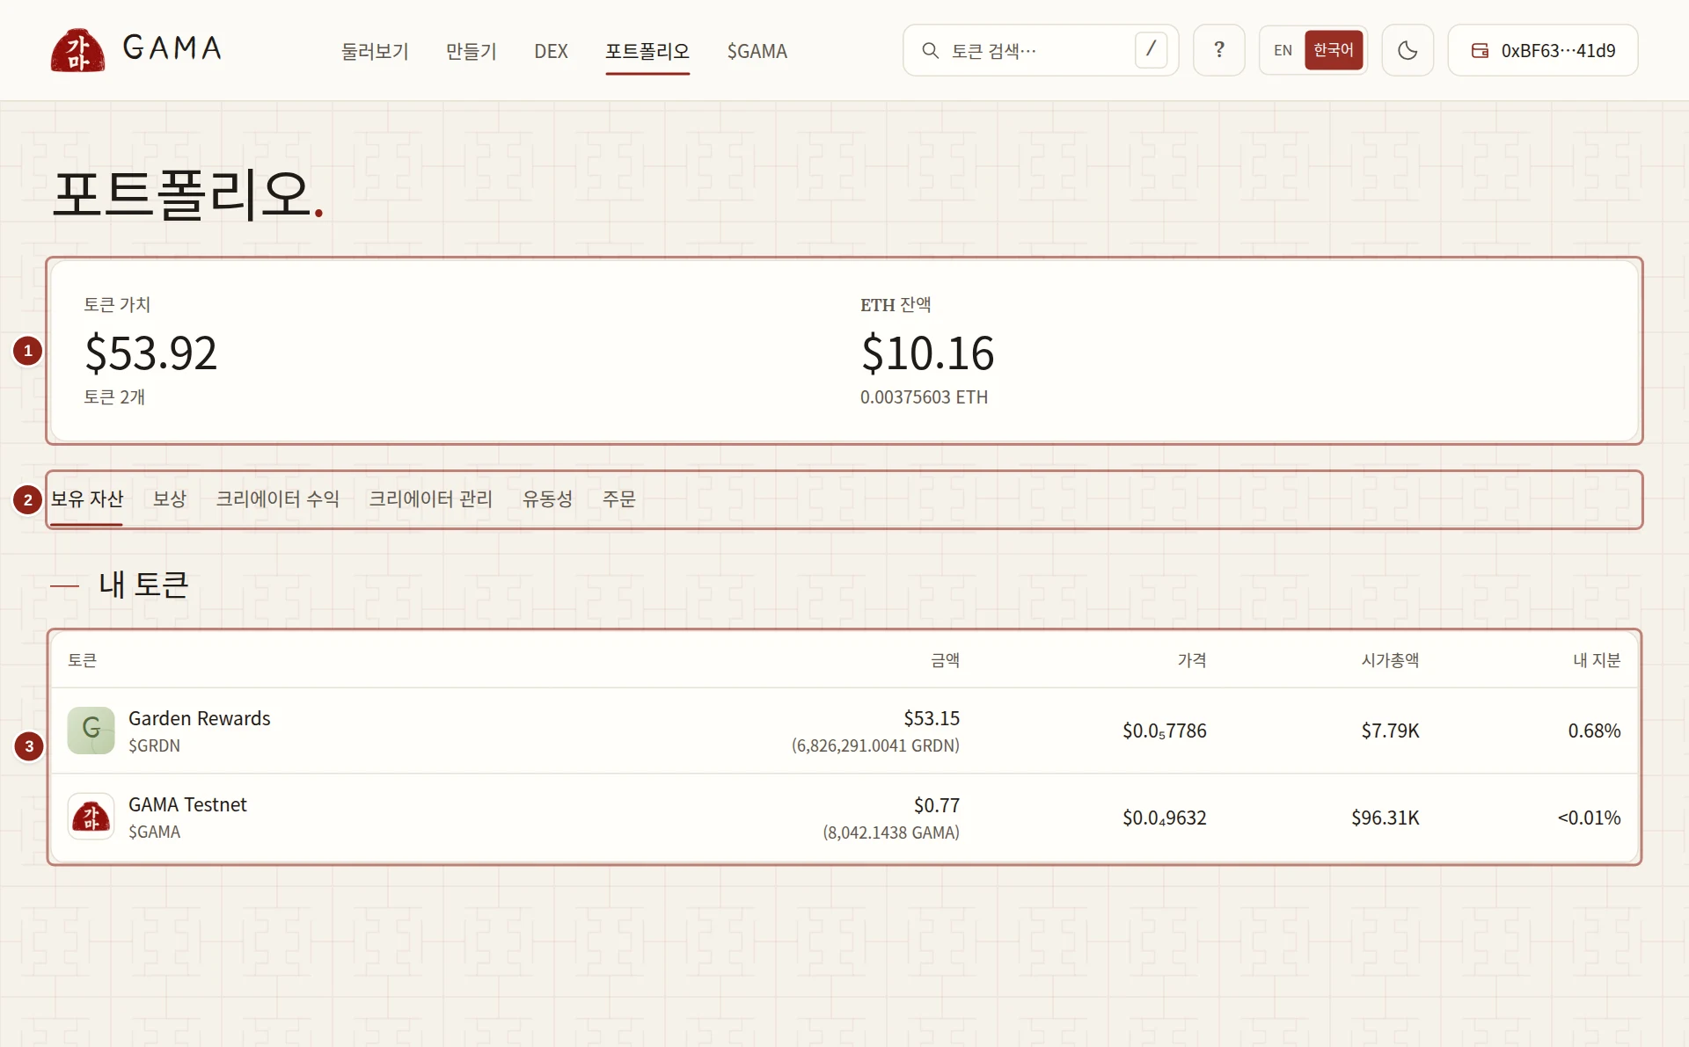1689x1047 pixels.
Task: Click the 0.68% share value
Action: (x=1594, y=731)
